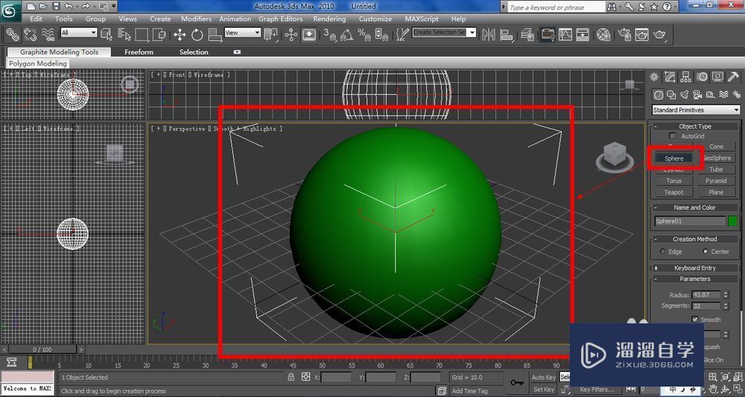Collapse the Creation Method rollout

[x=695, y=239]
